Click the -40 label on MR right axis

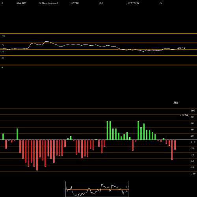[x=192, y=155]
